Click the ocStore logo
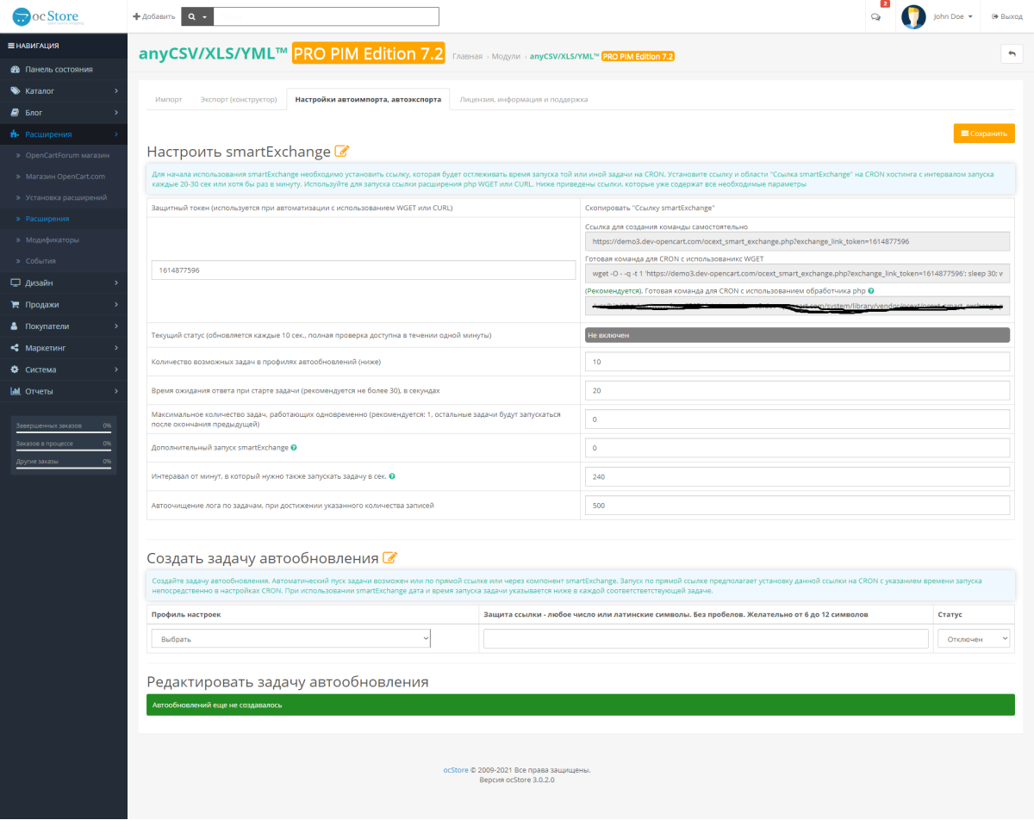 pyautogui.click(x=49, y=16)
